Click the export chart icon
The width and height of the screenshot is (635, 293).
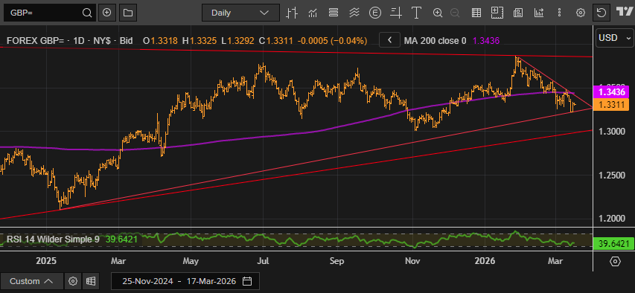coord(539,13)
